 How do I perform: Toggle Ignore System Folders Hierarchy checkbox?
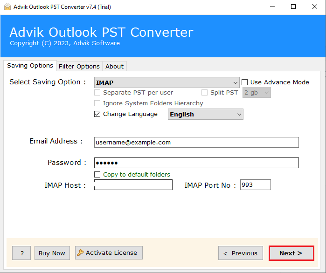[97, 103]
